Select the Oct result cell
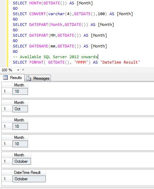 (x=20, y=109)
